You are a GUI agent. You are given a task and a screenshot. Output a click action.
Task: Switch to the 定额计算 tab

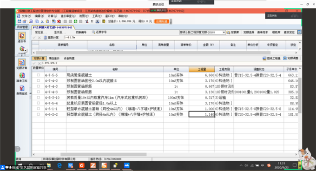pos(39,58)
